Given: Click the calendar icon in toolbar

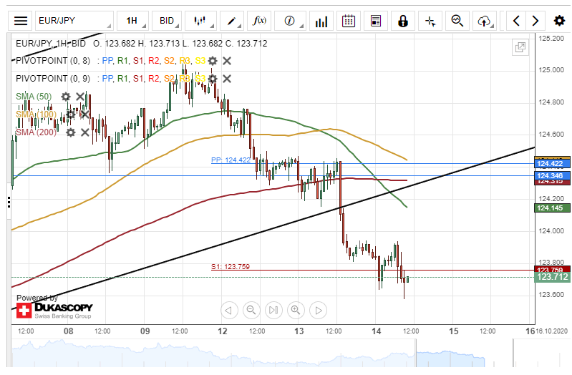Looking at the screenshot, I should (x=348, y=21).
